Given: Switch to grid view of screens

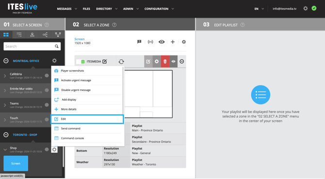Looking at the screenshot, I should click(x=6, y=35).
